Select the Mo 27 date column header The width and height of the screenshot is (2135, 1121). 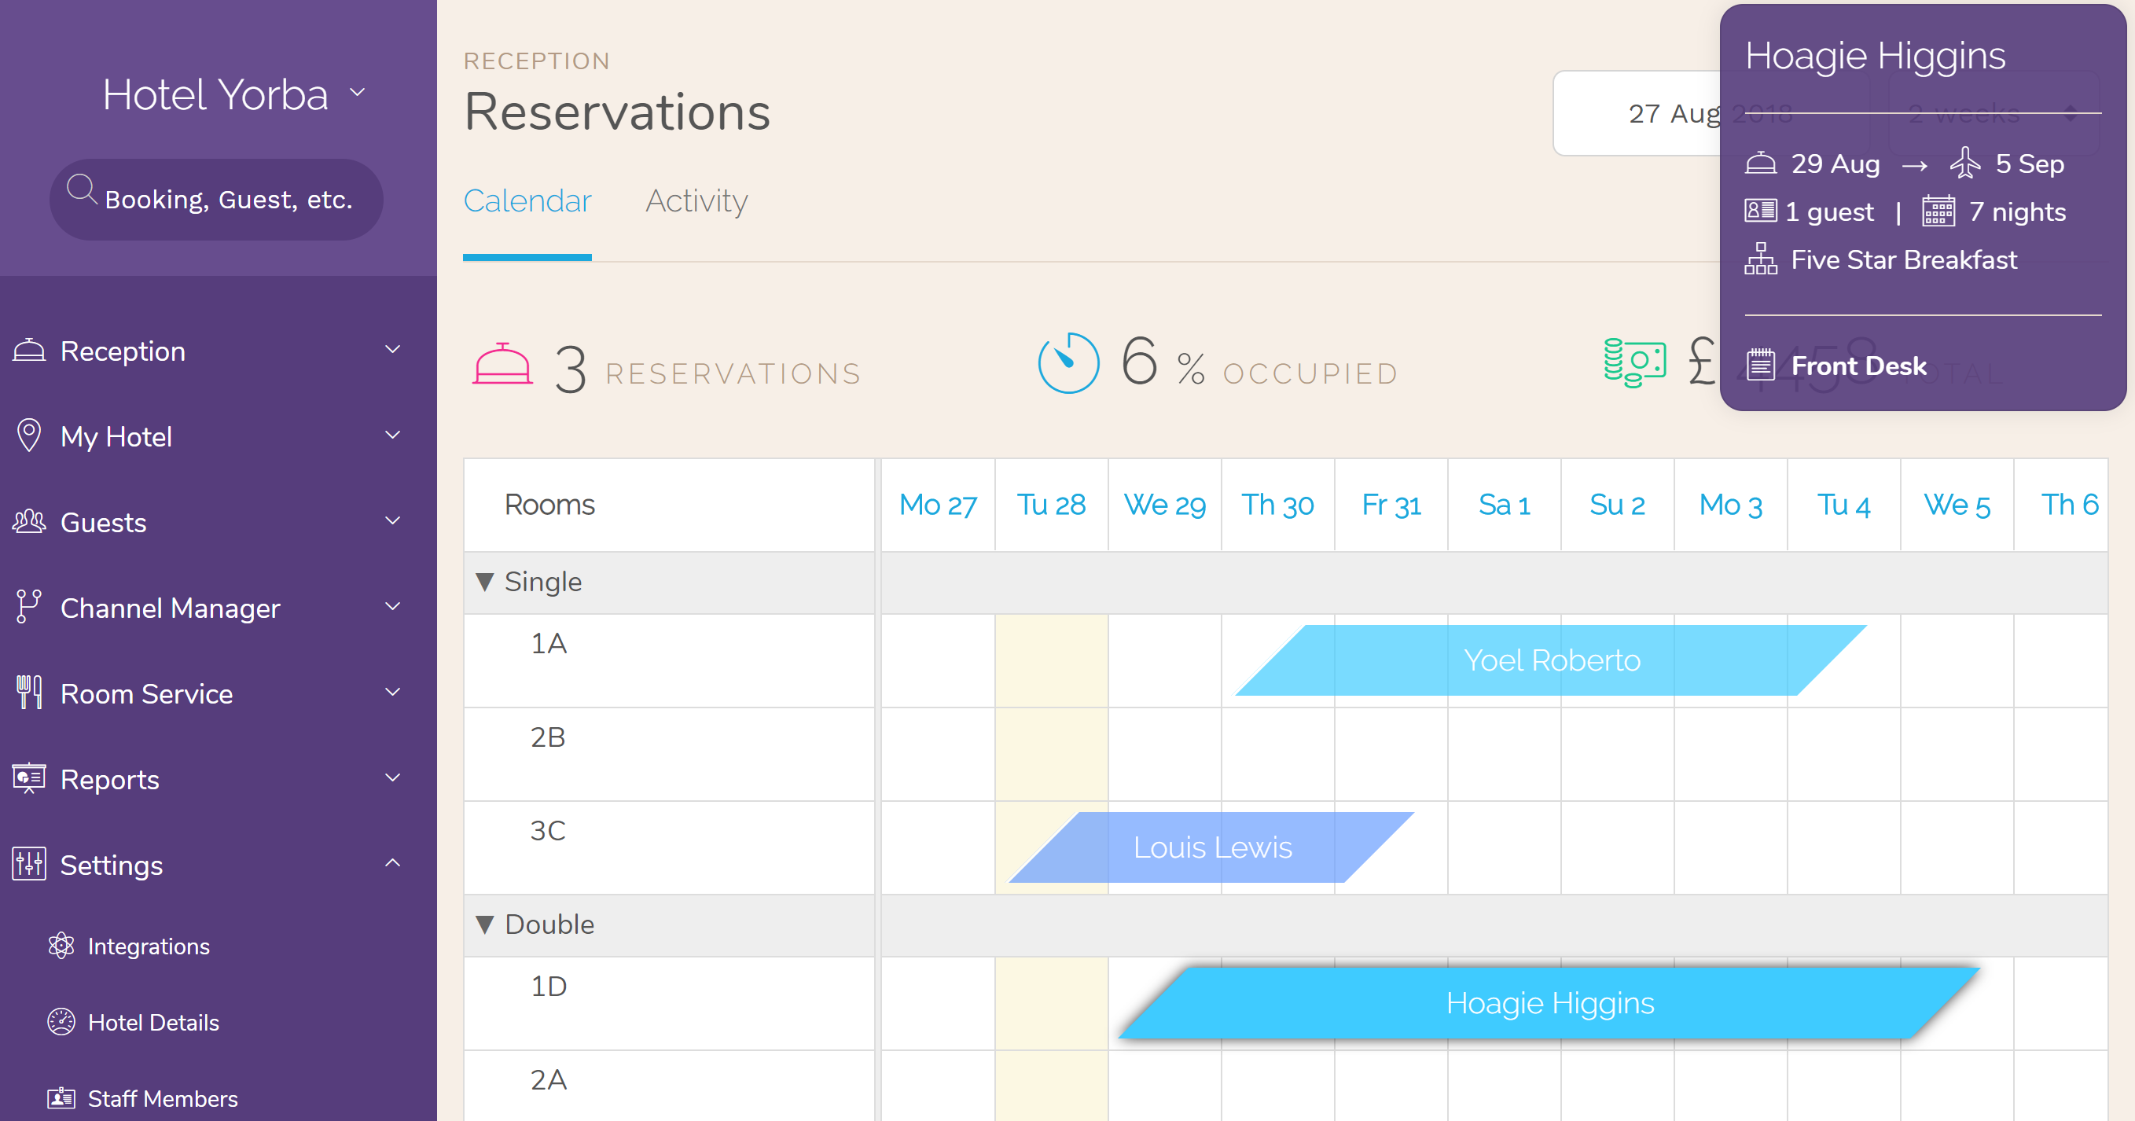pyautogui.click(x=939, y=504)
